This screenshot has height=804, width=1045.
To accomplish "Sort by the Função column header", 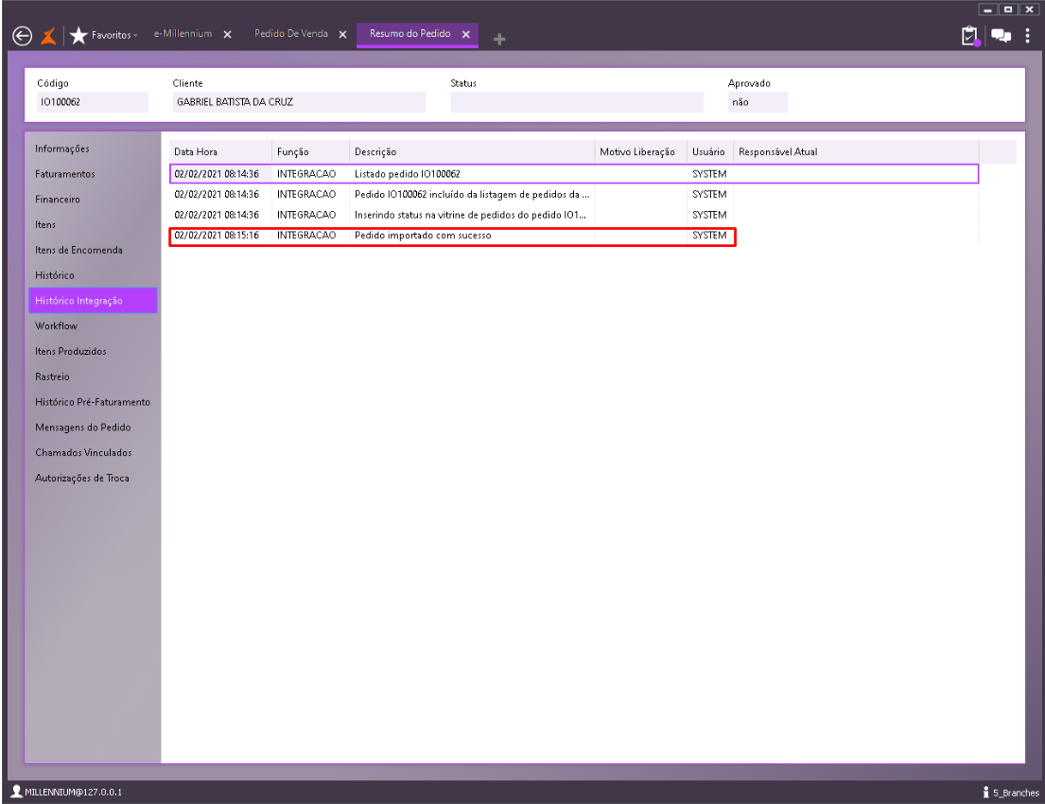I will pos(310,152).
